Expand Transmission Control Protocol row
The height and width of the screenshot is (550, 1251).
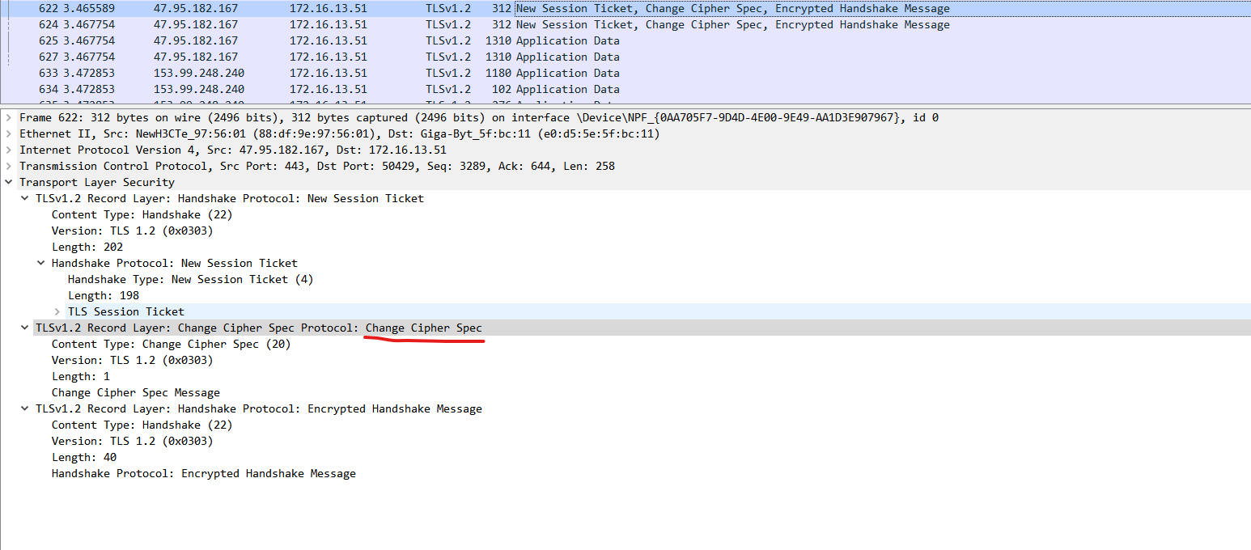click(x=8, y=166)
